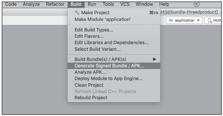Click the device icon next to HUA
Viewport: 223px width, 116px height.
point(209,20)
